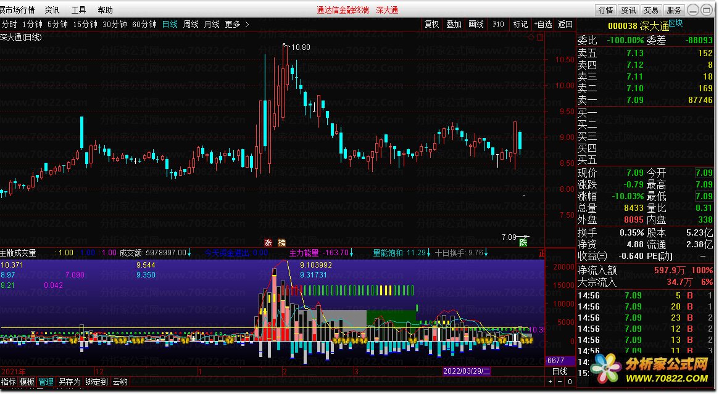This screenshot has width=719, height=394.
Task: Switch to the 60分钟 period
Action: click(x=144, y=24)
